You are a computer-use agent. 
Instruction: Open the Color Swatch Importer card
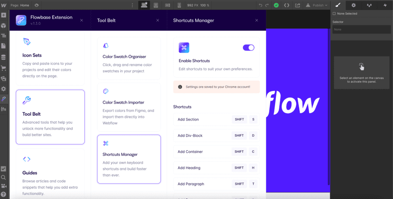(x=129, y=107)
